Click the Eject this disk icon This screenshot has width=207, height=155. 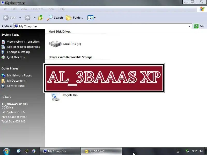(3, 57)
